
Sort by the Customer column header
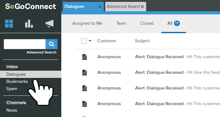107,41
